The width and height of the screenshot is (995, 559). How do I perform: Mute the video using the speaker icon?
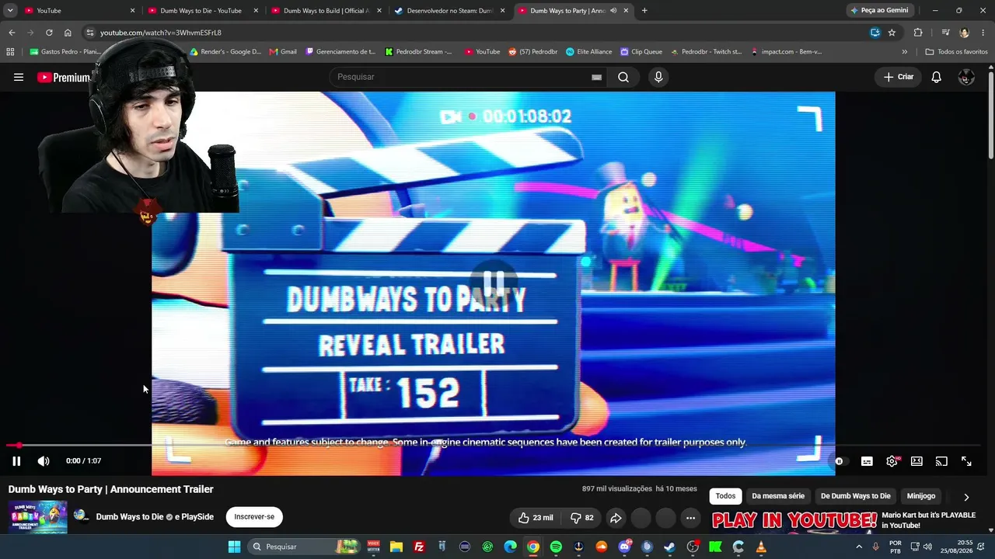click(44, 461)
